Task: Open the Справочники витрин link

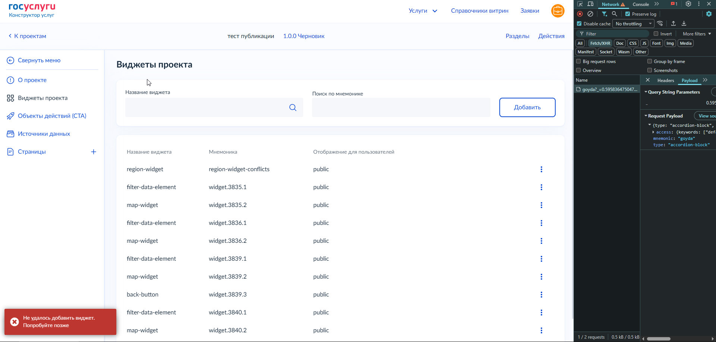Action: tap(480, 11)
